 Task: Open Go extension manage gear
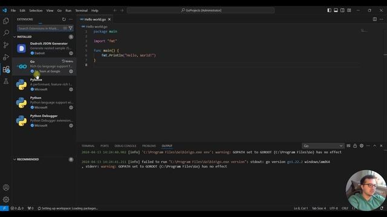71,71
